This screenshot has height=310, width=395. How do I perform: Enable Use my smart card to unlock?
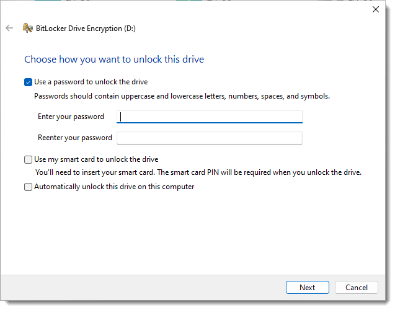click(x=28, y=159)
